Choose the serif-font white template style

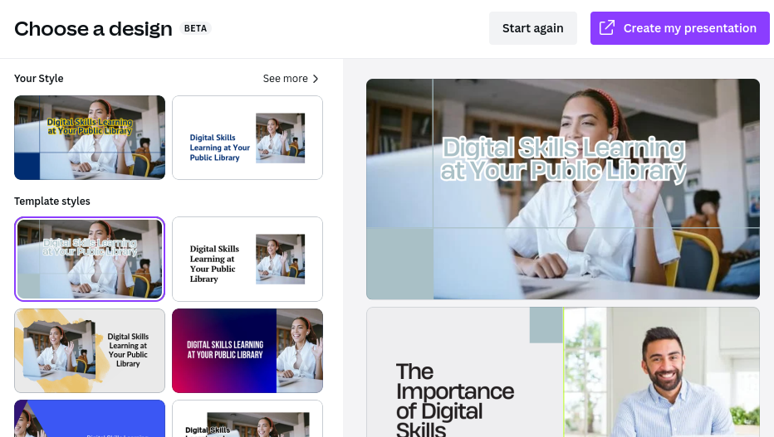(247, 259)
